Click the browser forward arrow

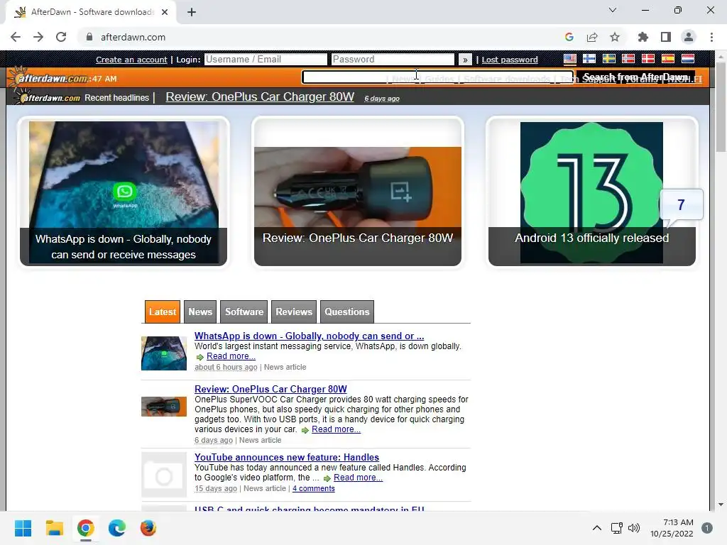click(38, 37)
